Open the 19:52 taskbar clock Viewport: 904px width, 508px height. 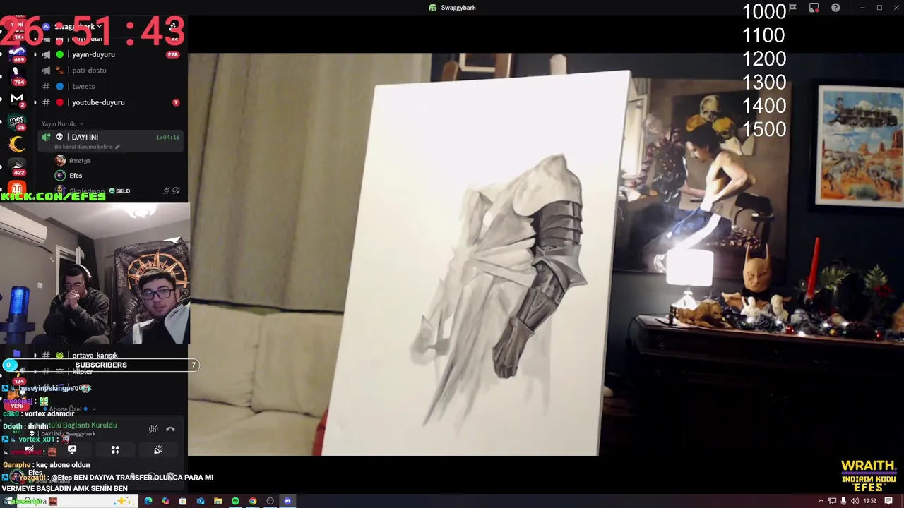pos(870,502)
